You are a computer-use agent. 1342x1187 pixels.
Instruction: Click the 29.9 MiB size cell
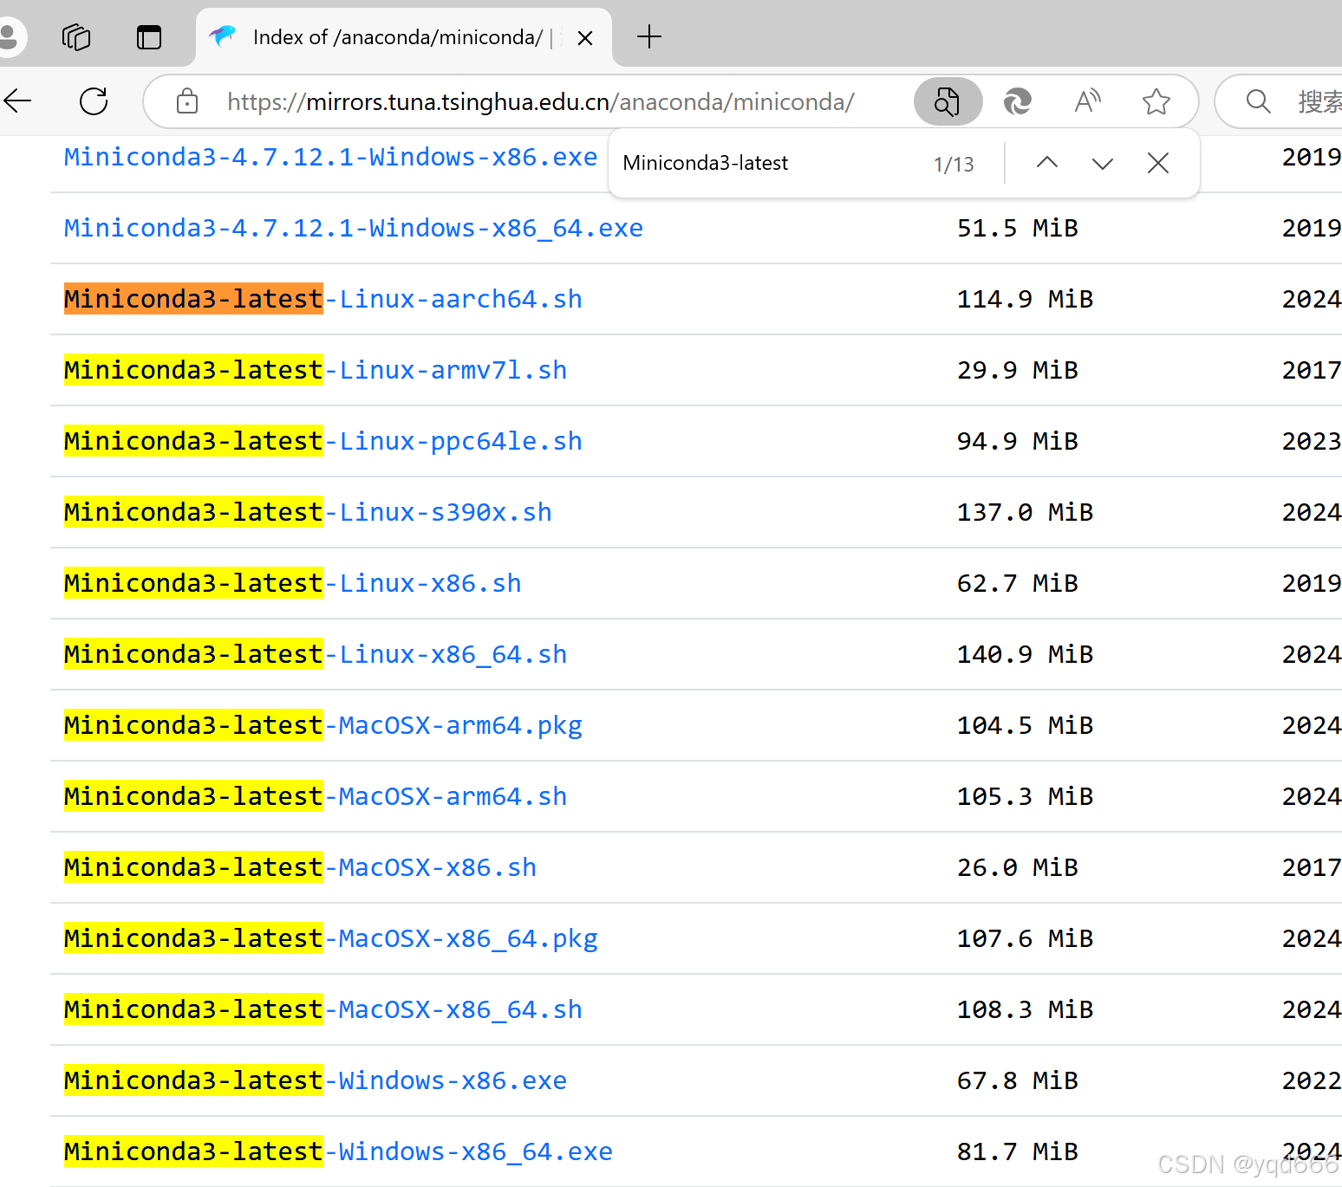tap(1018, 370)
